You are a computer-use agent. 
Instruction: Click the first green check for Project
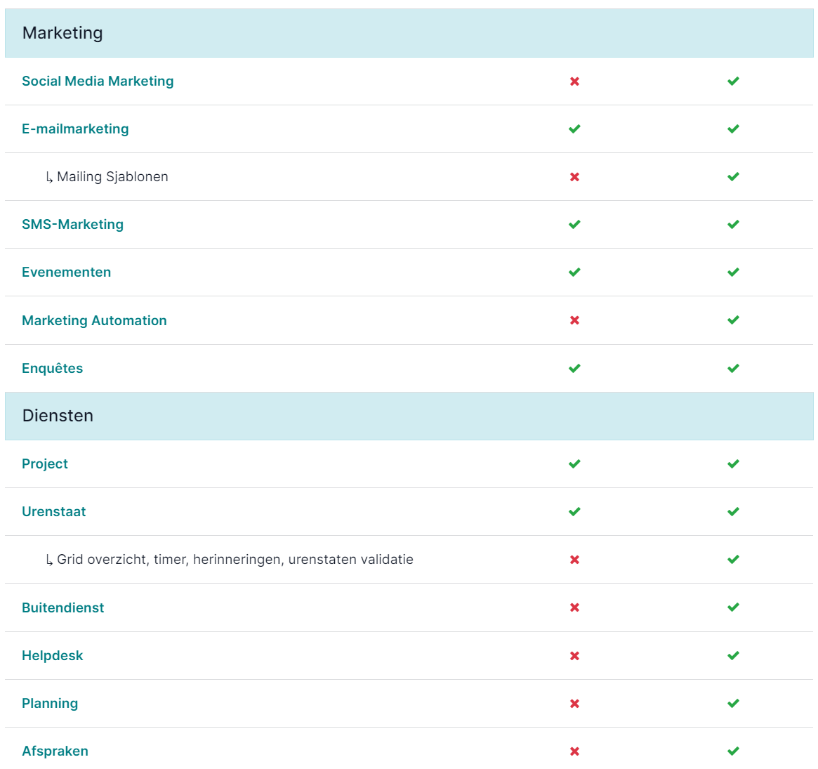pos(574,464)
